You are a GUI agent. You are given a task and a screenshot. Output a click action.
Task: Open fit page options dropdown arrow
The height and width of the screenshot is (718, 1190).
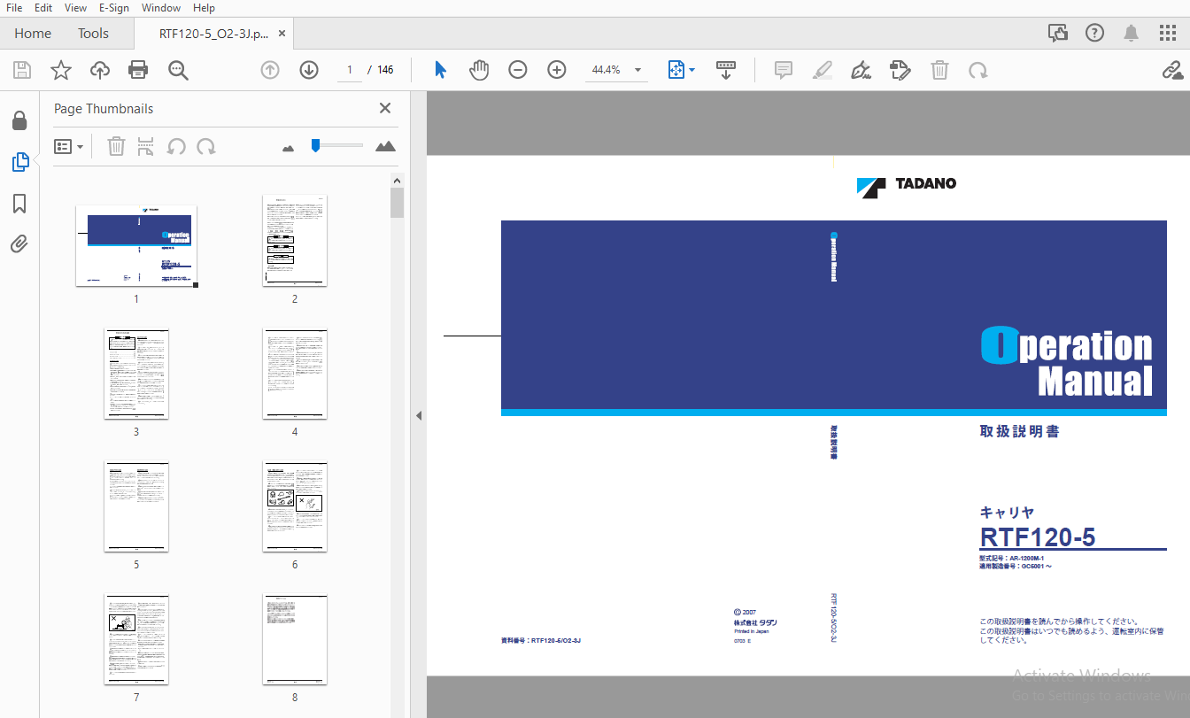(x=692, y=70)
